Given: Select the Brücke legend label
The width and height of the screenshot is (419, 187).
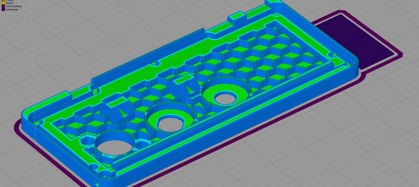Looking at the screenshot, I should click(x=9, y=3).
